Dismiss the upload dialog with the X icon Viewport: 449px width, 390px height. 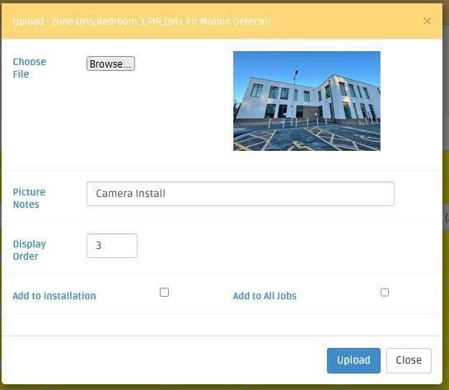[427, 21]
